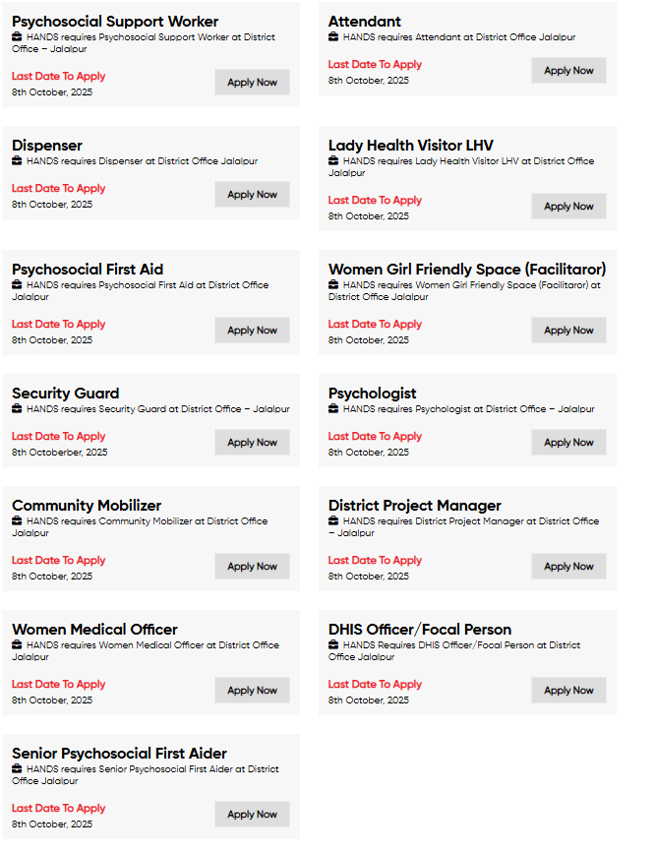The height and width of the screenshot is (853, 656).
Task: Click the briefcase icon on Psychosocial Support Worker listing
Action: pyautogui.click(x=15, y=37)
